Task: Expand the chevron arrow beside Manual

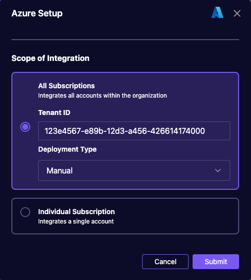Action: click(x=218, y=170)
